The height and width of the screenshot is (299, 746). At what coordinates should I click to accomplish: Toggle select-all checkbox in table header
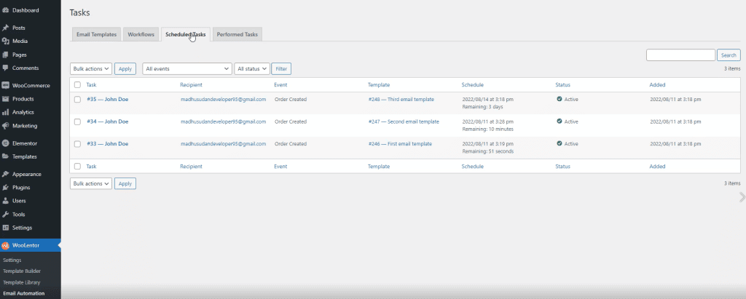(x=77, y=85)
